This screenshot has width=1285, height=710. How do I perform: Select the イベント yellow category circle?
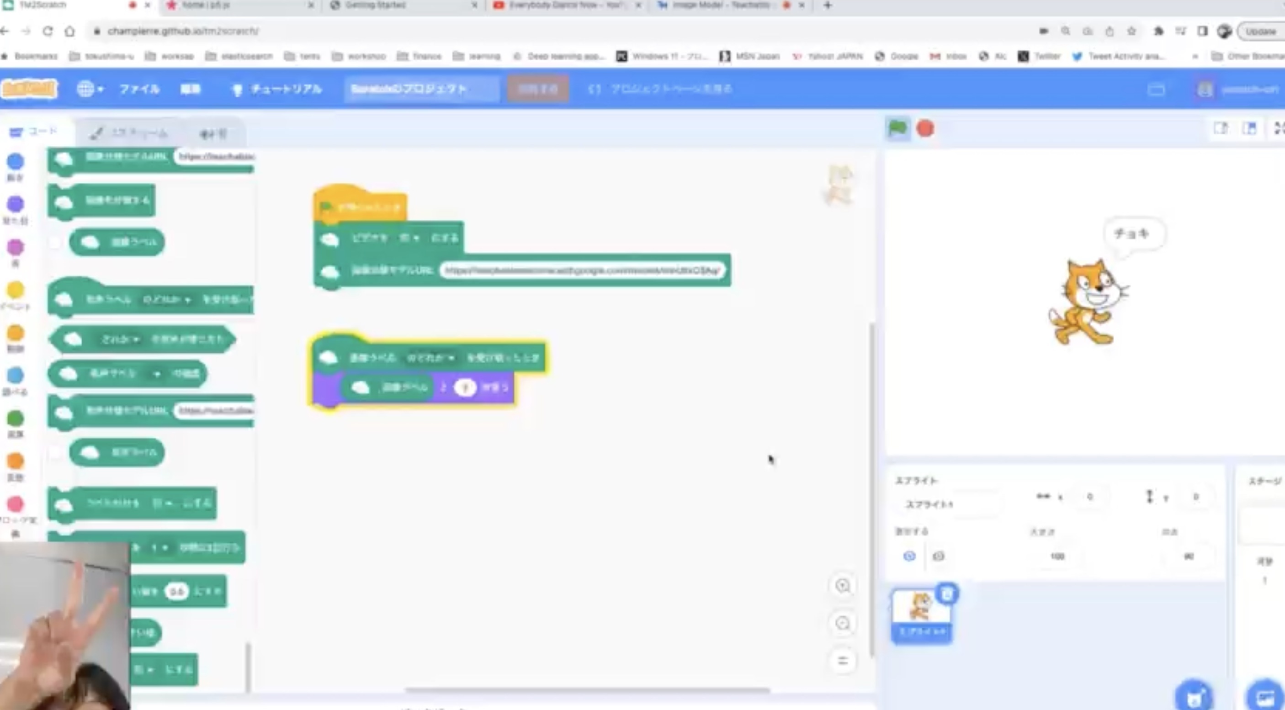coord(16,290)
